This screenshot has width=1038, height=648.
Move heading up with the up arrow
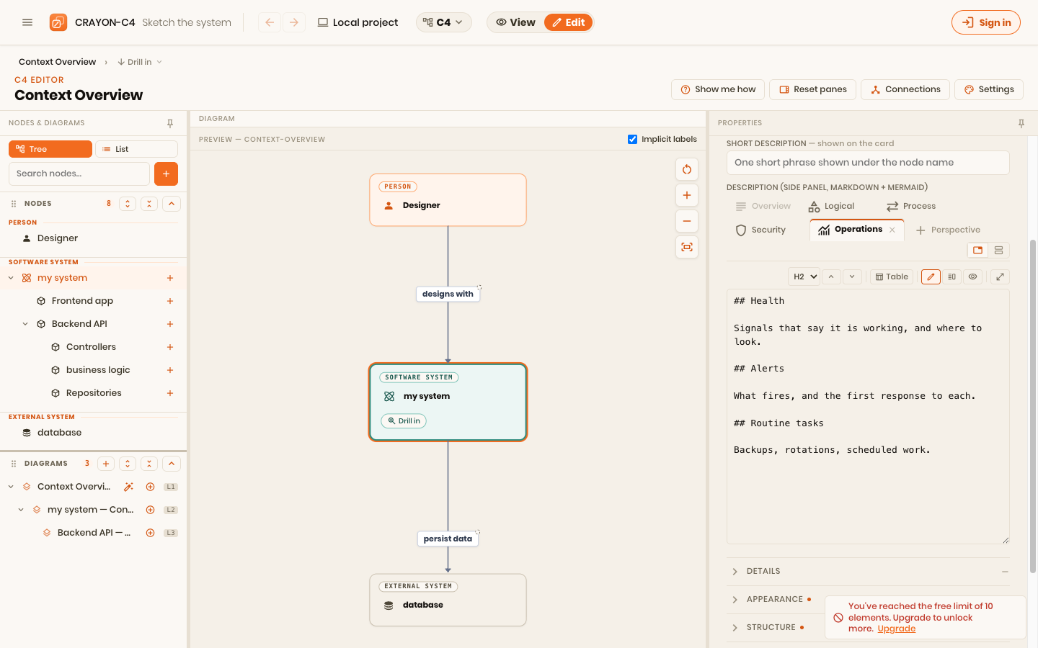[831, 276]
